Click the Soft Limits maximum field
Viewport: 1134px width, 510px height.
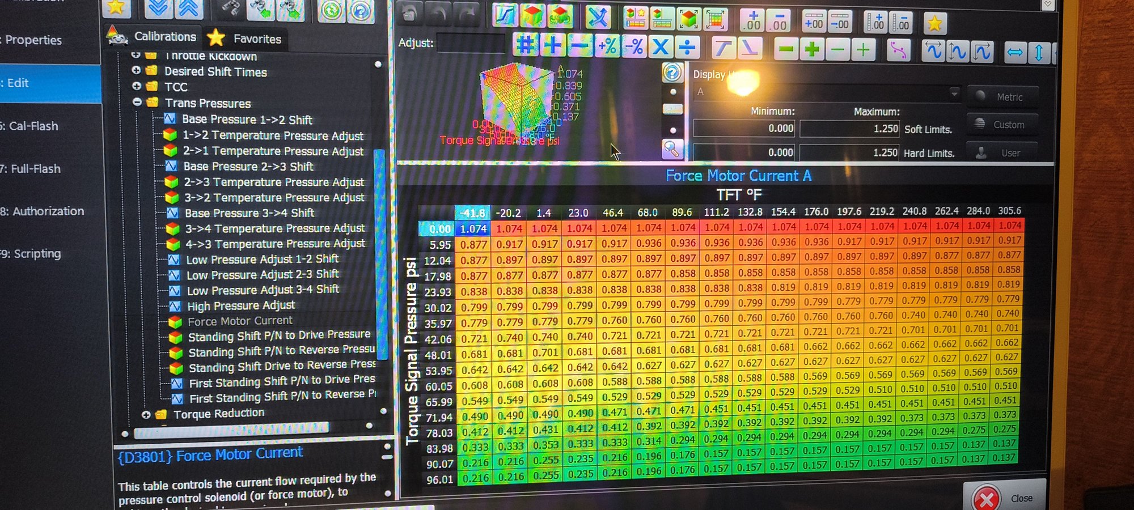(x=849, y=129)
